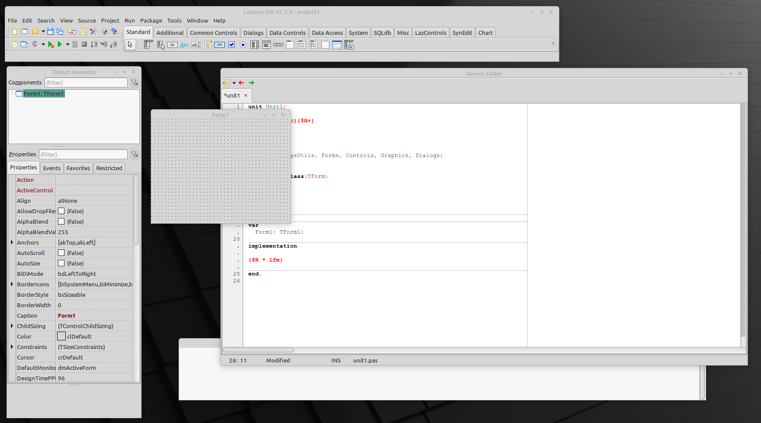Click the New Form toolbar icon
This screenshot has height=423, width=761.
click(24, 31)
